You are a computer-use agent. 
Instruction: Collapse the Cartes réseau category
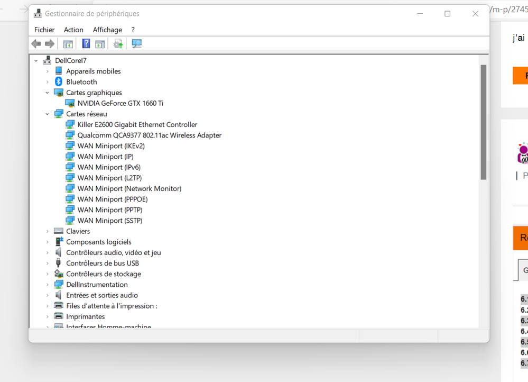[x=47, y=114]
